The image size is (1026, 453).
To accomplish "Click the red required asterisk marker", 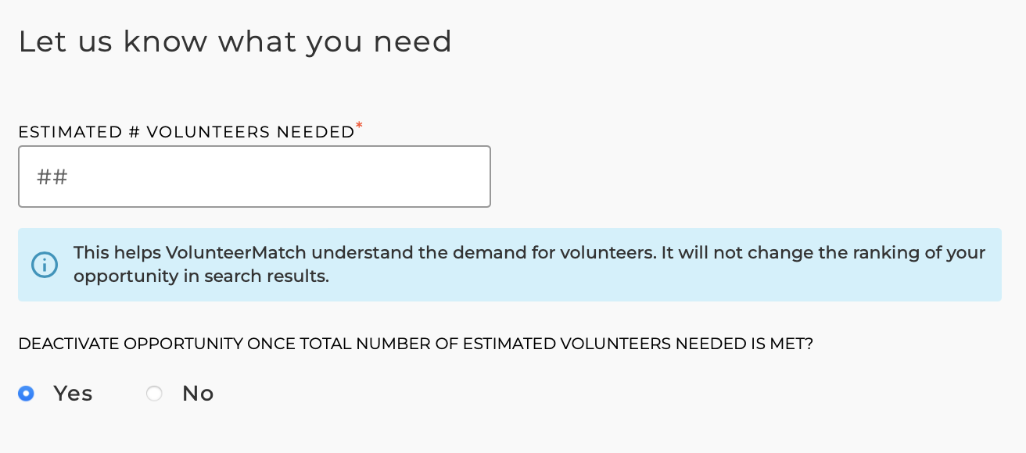I will pos(360,126).
